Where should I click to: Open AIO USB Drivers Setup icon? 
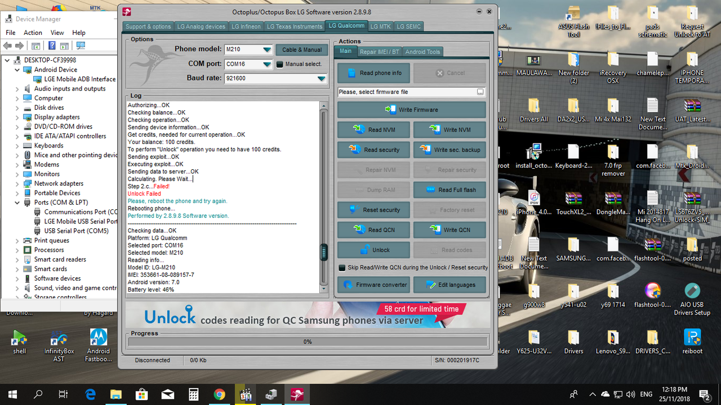692,298
